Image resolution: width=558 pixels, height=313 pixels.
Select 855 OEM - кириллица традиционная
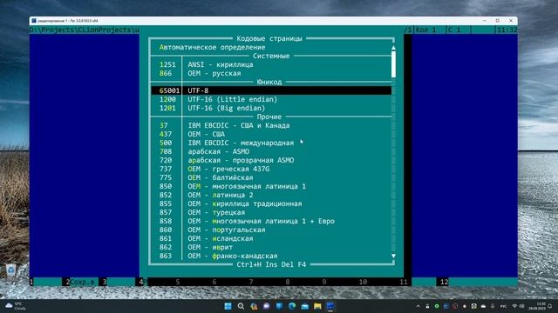pos(271,203)
